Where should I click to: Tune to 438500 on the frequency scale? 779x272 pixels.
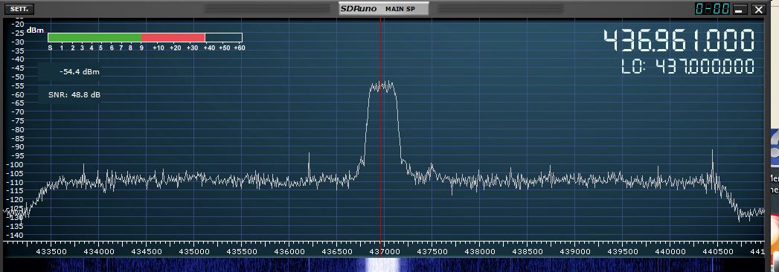(527, 252)
